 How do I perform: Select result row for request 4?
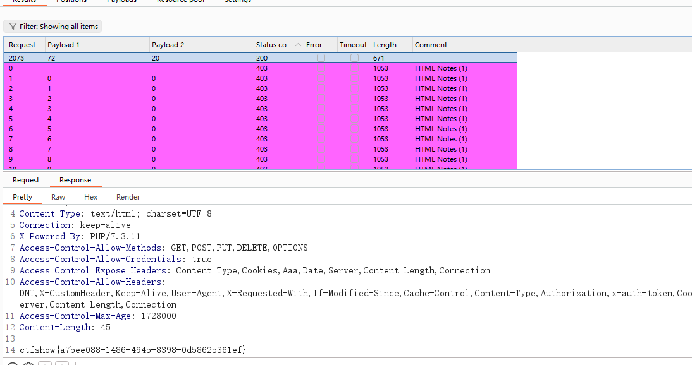(261, 109)
